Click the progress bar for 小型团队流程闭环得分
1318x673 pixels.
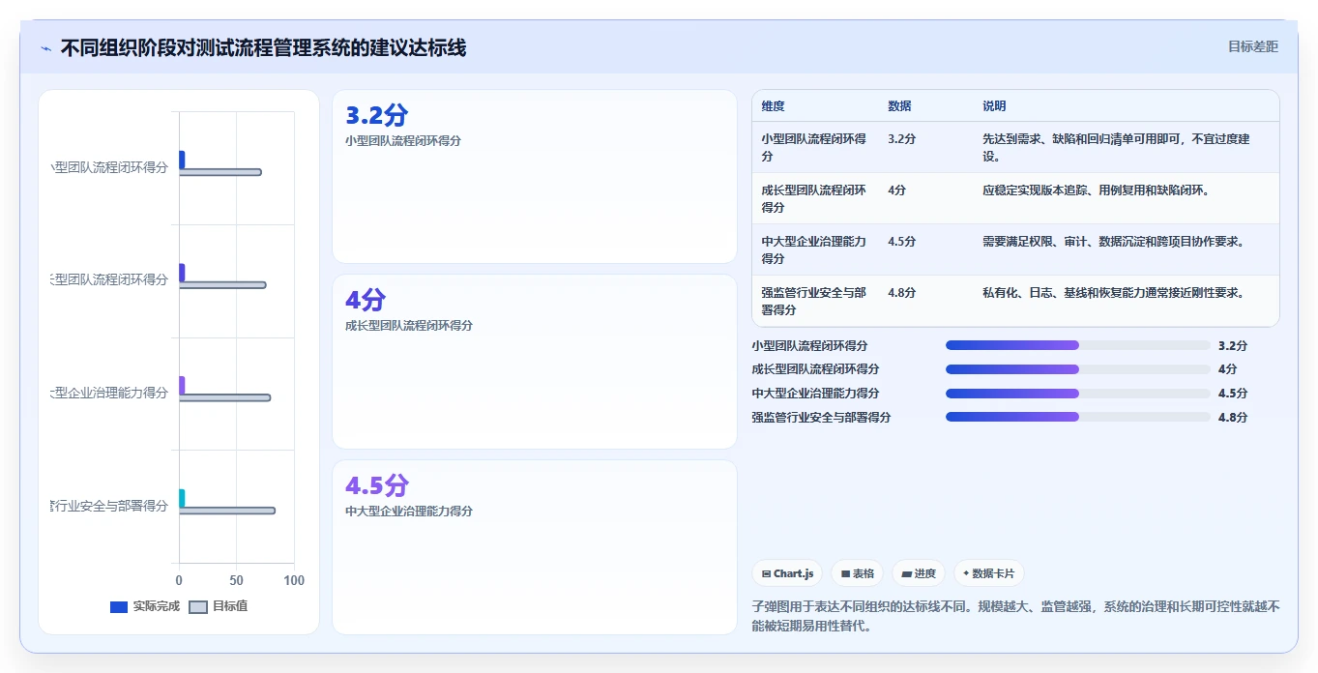(x=1078, y=345)
